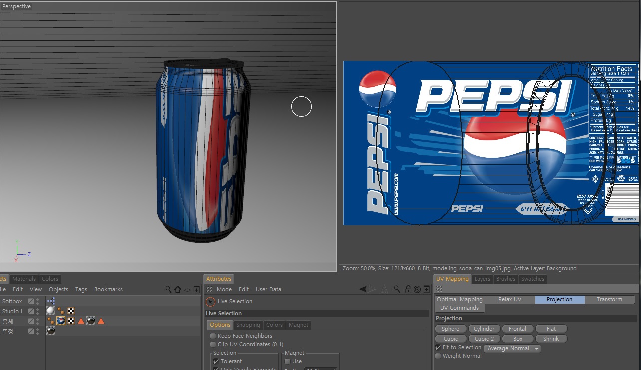Click the eye icon in Objects panel toolbar
The height and width of the screenshot is (370, 641).
(x=187, y=289)
